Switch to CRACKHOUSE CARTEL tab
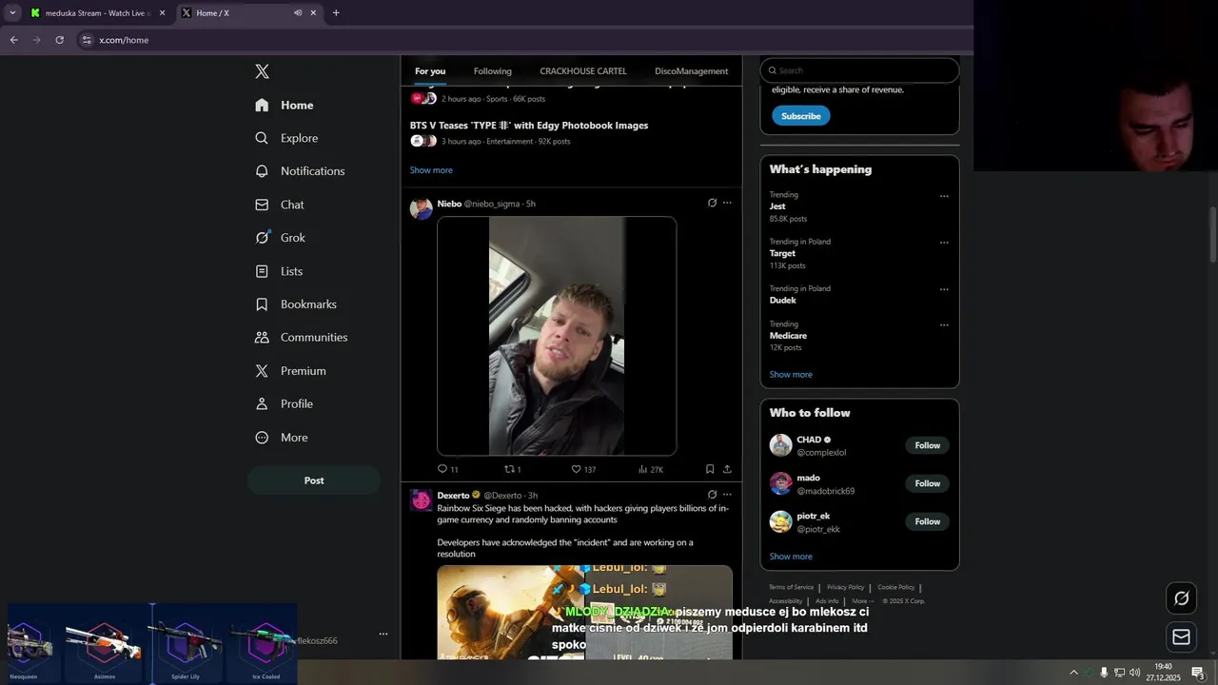This screenshot has height=685, width=1218. point(583,71)
